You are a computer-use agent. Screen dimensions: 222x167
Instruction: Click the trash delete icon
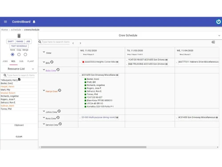tap(19, 36)
